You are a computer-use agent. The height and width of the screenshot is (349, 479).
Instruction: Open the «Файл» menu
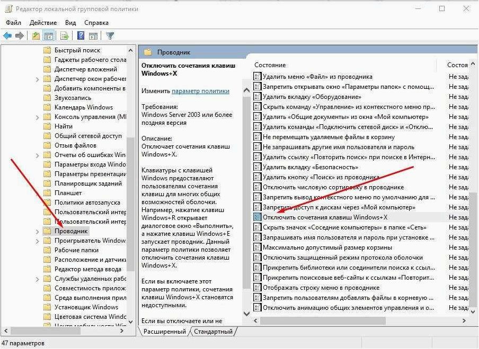click(x=13, y=23)
